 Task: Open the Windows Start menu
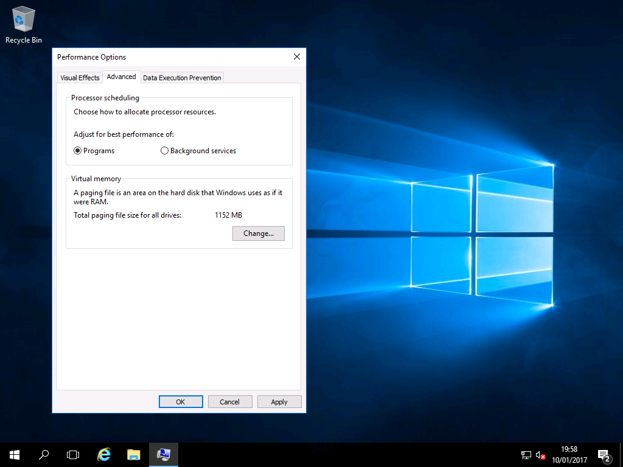[15, 455]
